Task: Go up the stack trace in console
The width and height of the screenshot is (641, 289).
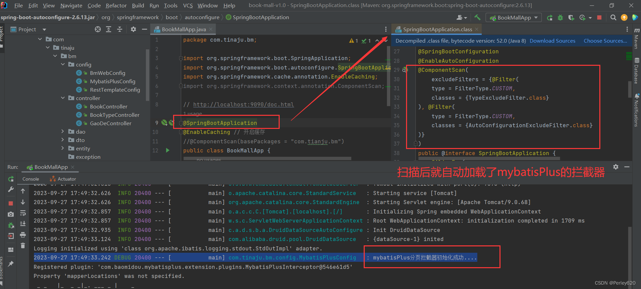Action: (23, 191)
